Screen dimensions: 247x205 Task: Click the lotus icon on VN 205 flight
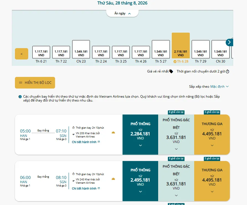click(x=113, y=133)
